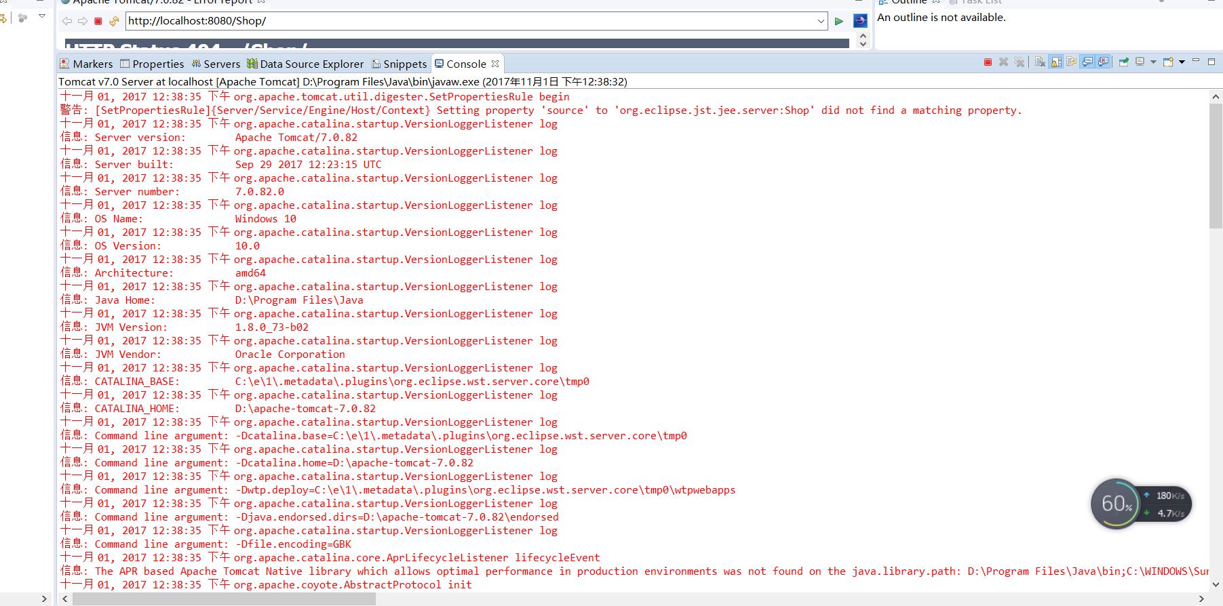Maximize the Console view panel
Screen dimensions: 1223x606
tap(1211, 61)
